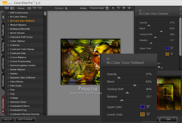The image size is (182, 123).
Task: Activate the zoom magnifier tool
Action: click(118, 8)
